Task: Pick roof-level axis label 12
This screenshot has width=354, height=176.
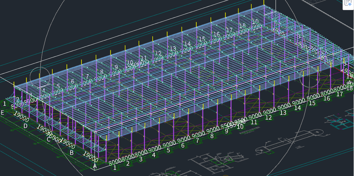Action: click(x=158, y=53)
